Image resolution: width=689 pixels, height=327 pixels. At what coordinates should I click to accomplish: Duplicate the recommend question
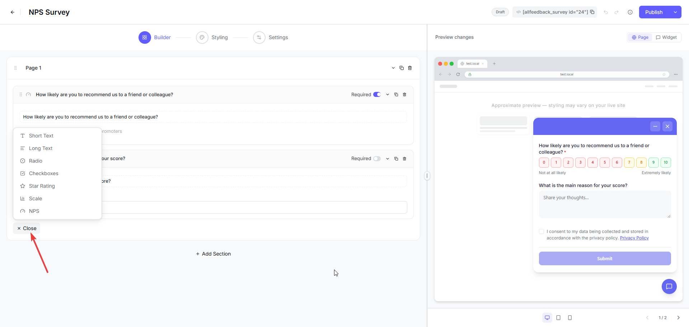[396, 95]
